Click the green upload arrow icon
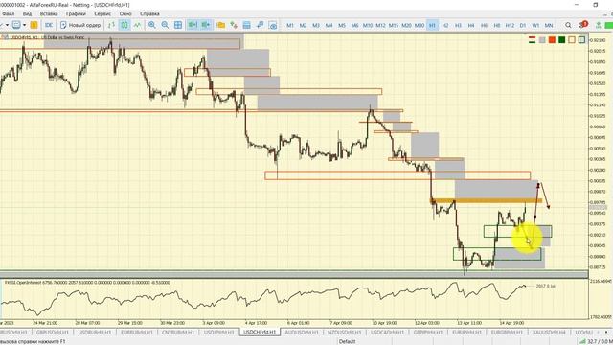 (x=598, y=25)
